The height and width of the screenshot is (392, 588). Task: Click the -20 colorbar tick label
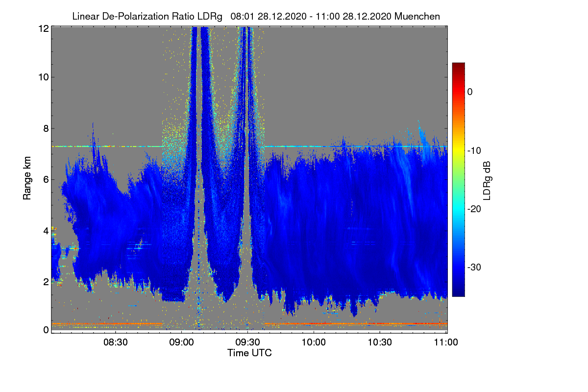pos(473,209)
